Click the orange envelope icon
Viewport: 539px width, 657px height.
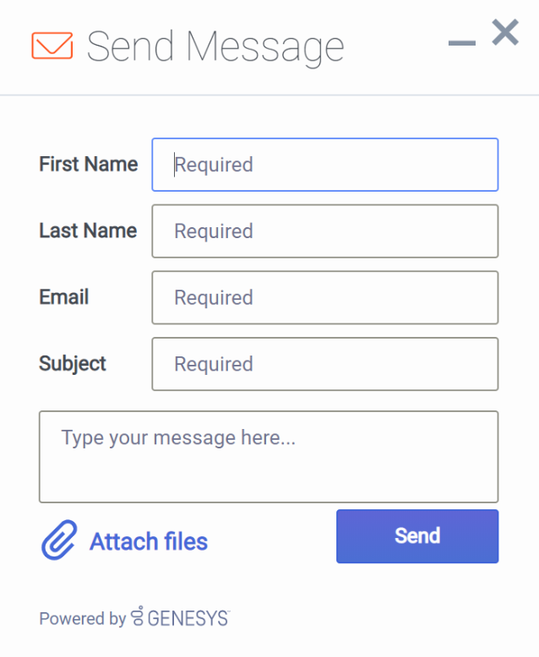coord(52,46)
